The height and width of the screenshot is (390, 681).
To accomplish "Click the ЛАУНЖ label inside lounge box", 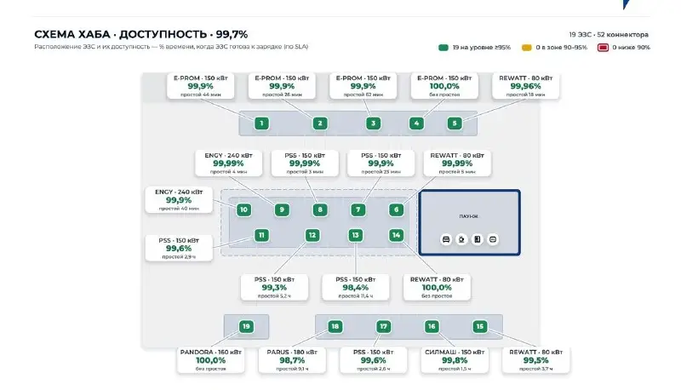I will click(469, 216).
